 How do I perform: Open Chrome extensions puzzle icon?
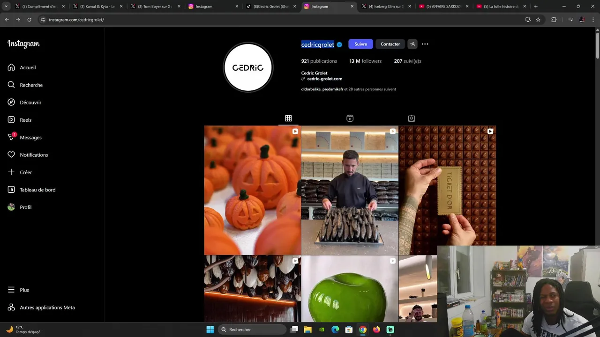(x=554, y=20)
